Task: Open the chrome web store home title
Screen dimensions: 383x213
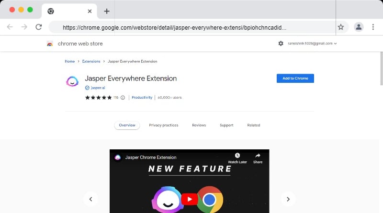Action: [80, 44]
